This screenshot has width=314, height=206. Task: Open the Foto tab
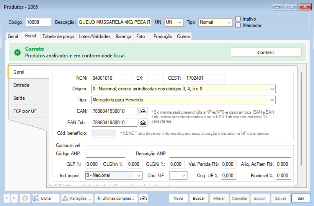[141, 36]
